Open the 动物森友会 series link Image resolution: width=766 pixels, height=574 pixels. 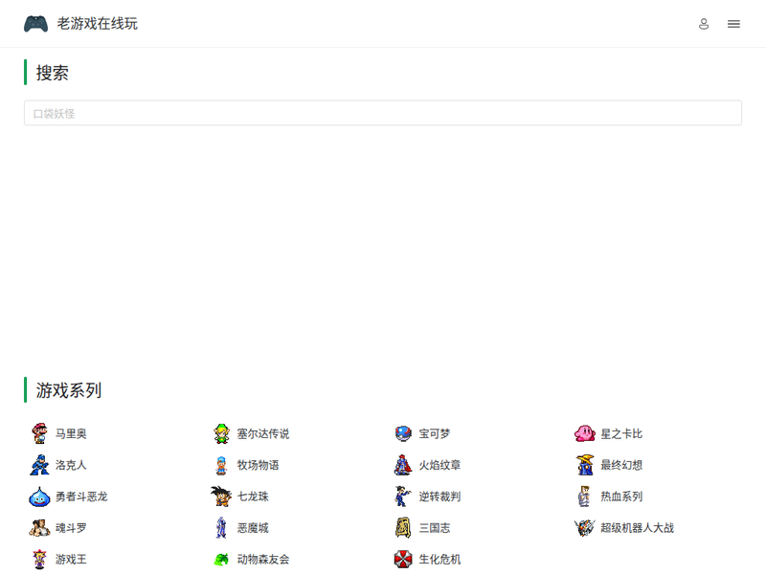click(x=263, y=560)
